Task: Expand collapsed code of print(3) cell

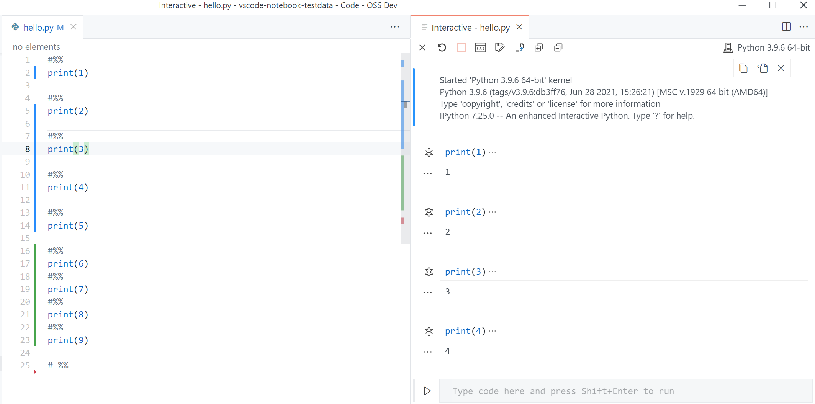Action: point(493,272)
